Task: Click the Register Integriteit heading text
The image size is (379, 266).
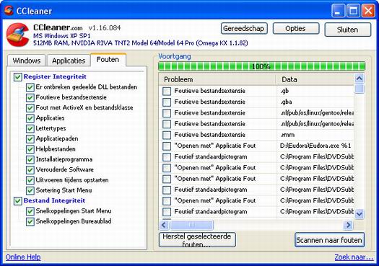Action: pos(55,76)
